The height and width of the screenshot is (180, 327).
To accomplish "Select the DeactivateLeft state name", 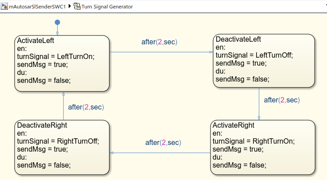I will [237, 39].
